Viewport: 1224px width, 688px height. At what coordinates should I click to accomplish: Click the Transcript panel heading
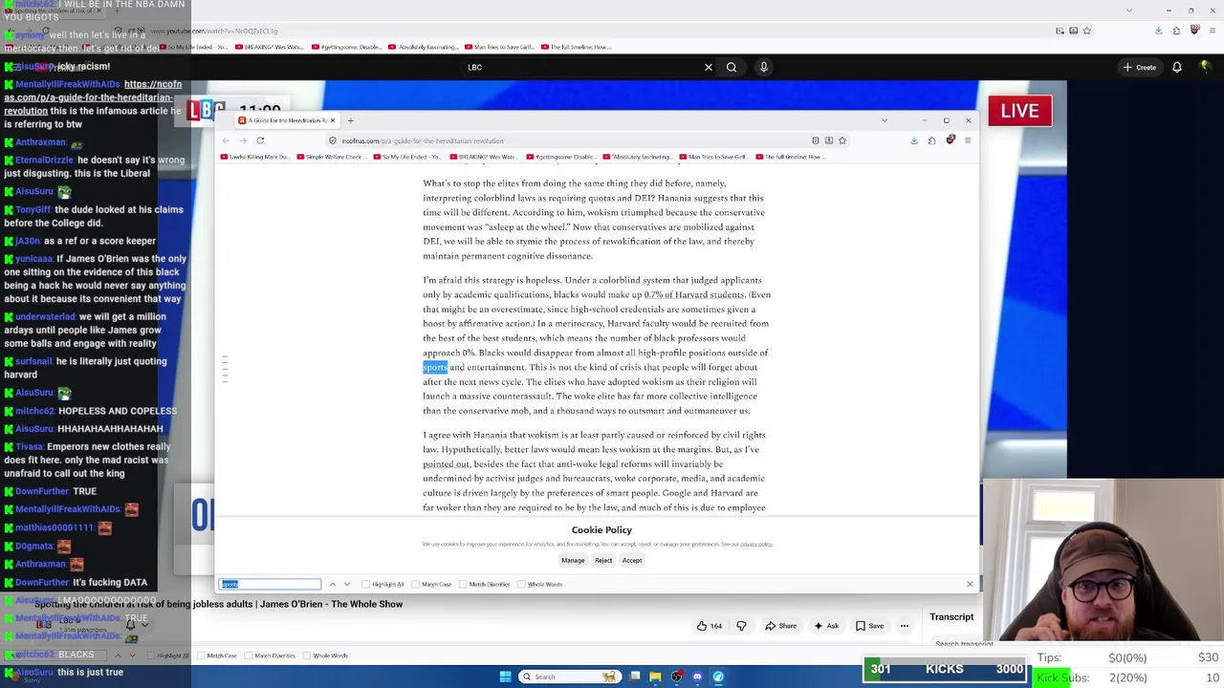click(x=951, y=616)
